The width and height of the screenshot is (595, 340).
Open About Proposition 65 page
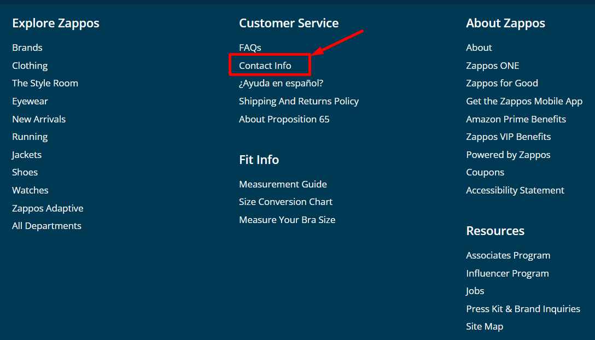click(x=284, y=119)
